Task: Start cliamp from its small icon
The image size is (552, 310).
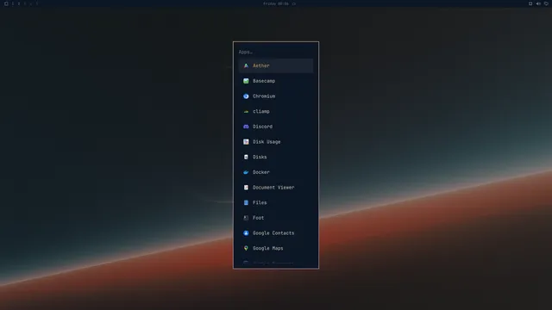Action: point(246,111)
